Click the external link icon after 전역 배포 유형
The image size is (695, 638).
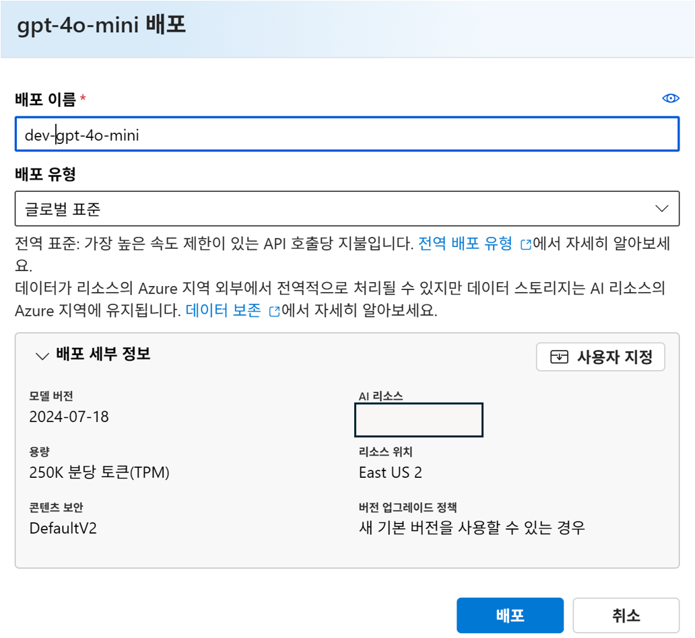526,244
